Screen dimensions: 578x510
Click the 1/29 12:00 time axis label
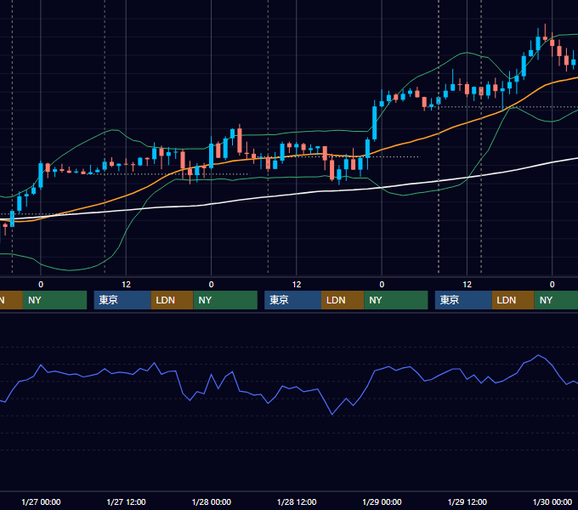(467, 501)
